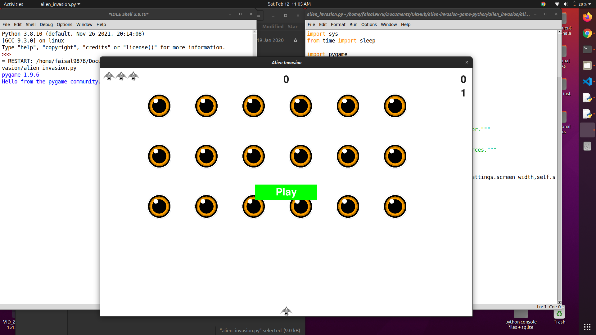
Task: Open battery indicator showing 28 %
Action: click(x=580, y=4)
